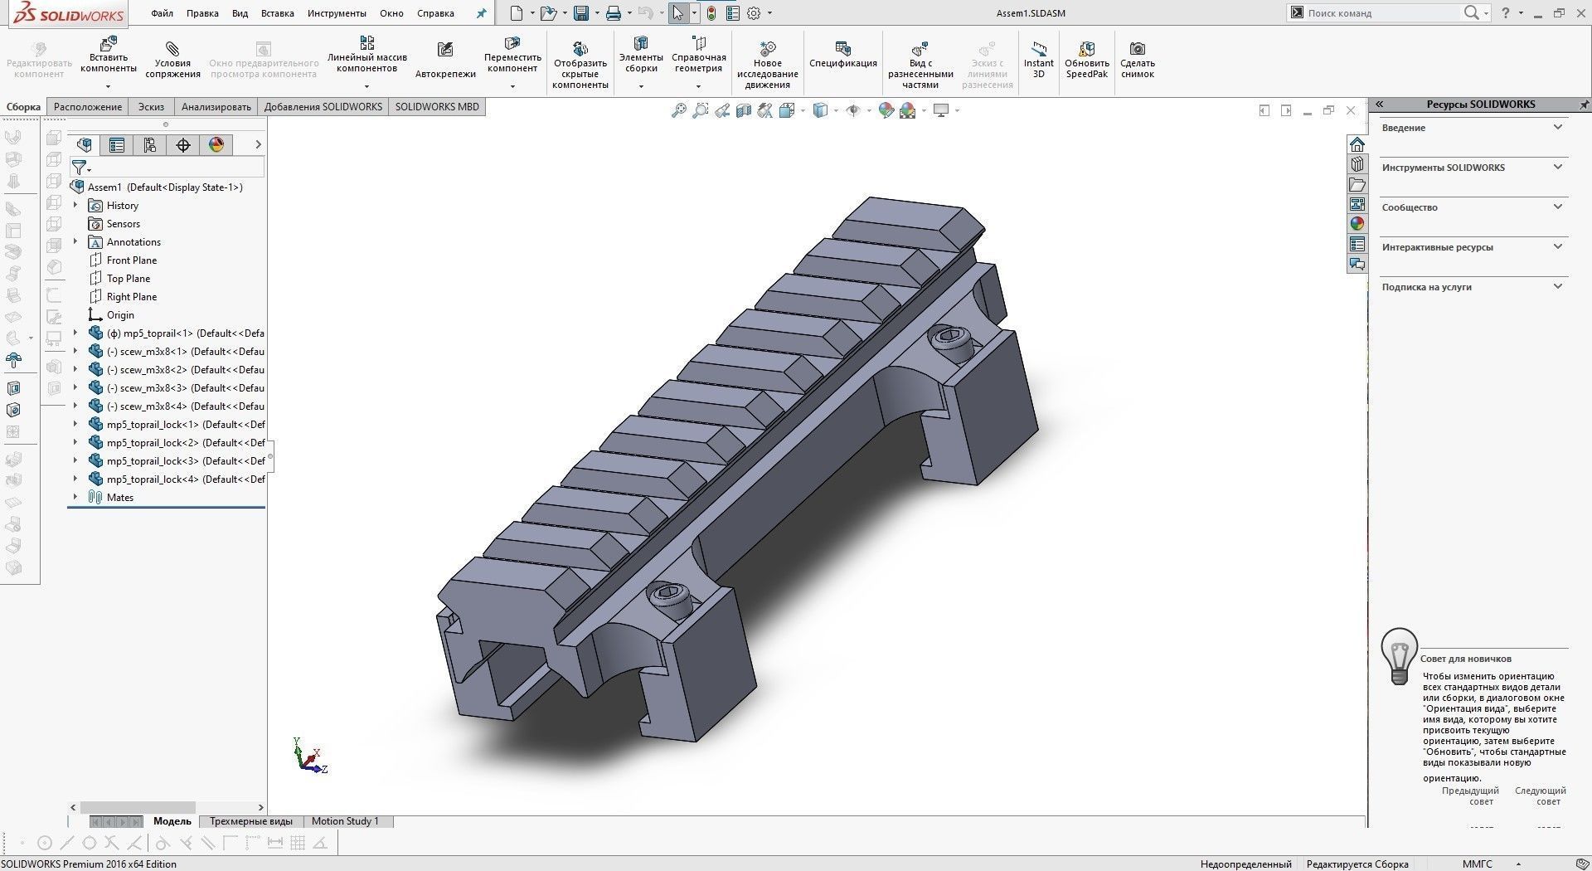This screenshot has height=871, width=1592.
Task: Switch to the Анализировать tab
Action: [216, 107]
